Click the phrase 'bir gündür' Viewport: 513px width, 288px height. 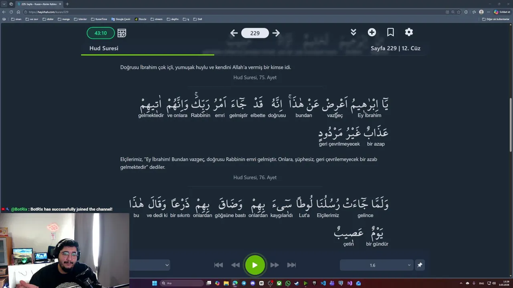pyautogui.click(x=377, y=244)
